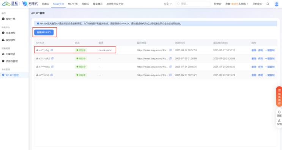Click 删除 for the claude code key
The height and width of the screenshot is (150, 282).
[254, 50]
